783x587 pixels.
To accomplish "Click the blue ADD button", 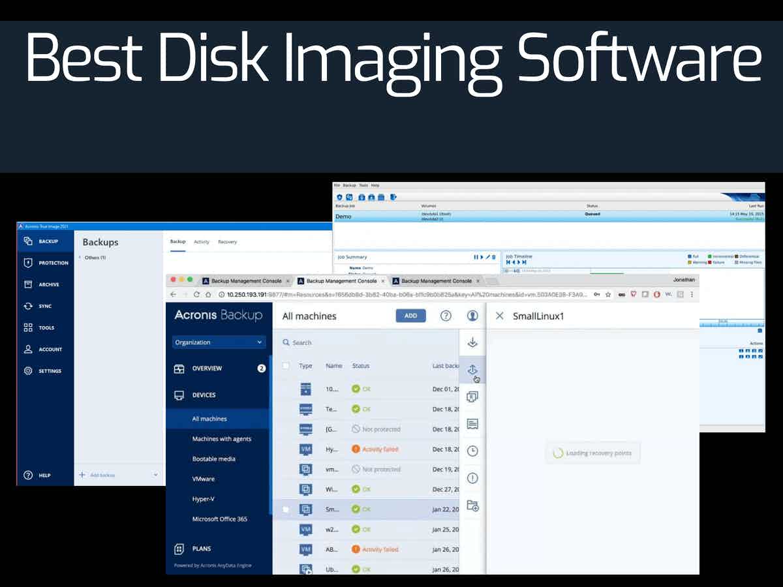I will coord(410,316).
